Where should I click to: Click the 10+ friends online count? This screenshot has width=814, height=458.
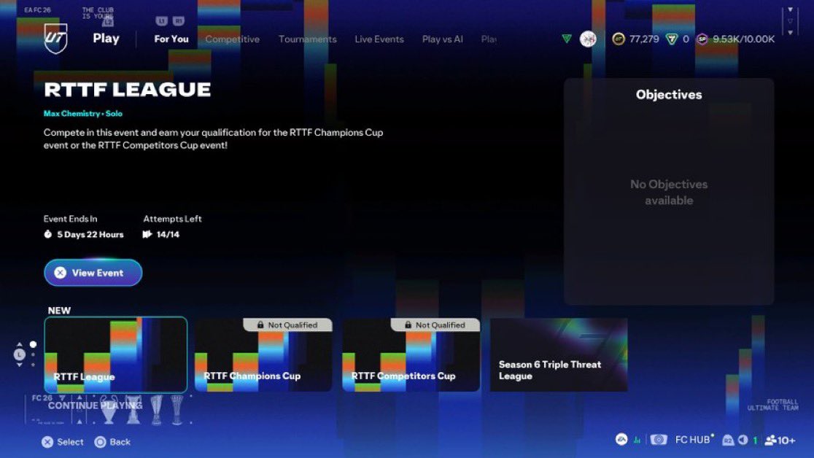[x=786, y=440]
